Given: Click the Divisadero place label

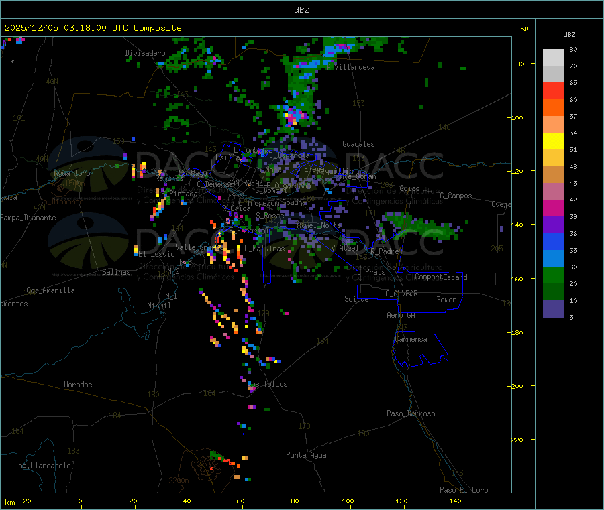Looking at the screenshot, I should click(x=145, y=53).
